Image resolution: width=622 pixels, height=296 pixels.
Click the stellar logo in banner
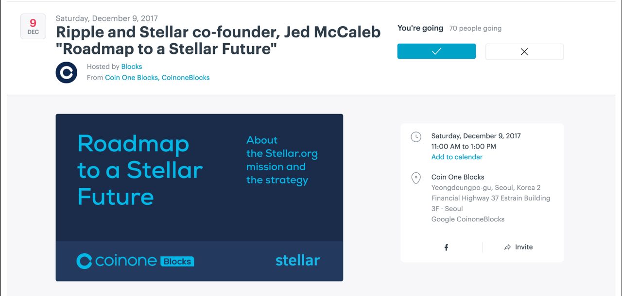coord(297,260)
